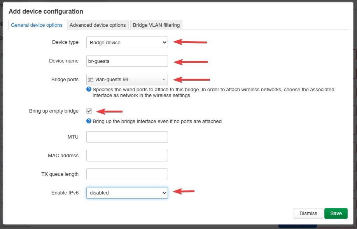Click the MTU label
The image size is (357, 229).
(x=73, y=137)
